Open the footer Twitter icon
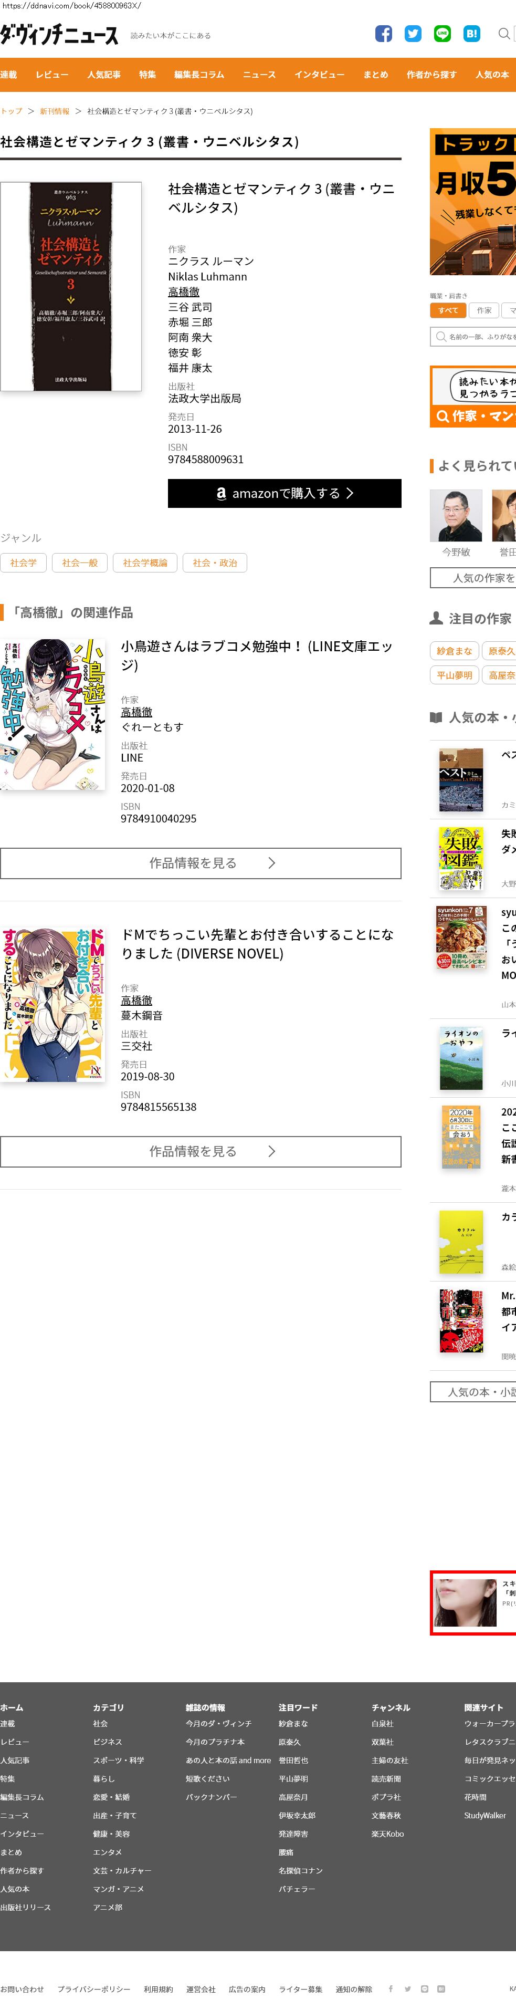The width and height of the screenshot is (516, 2010). click(407, 1989)
